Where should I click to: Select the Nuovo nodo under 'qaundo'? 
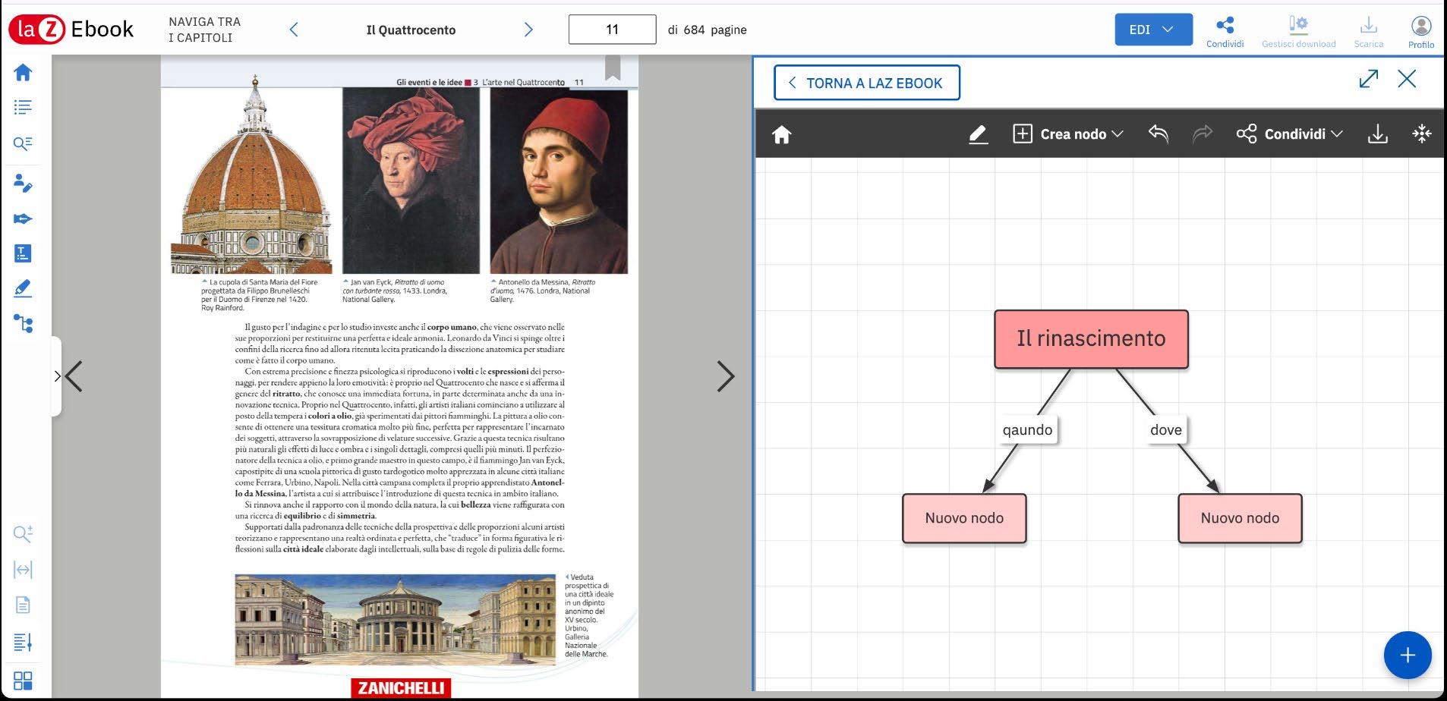pyautogui.click(x=964, y=518)
